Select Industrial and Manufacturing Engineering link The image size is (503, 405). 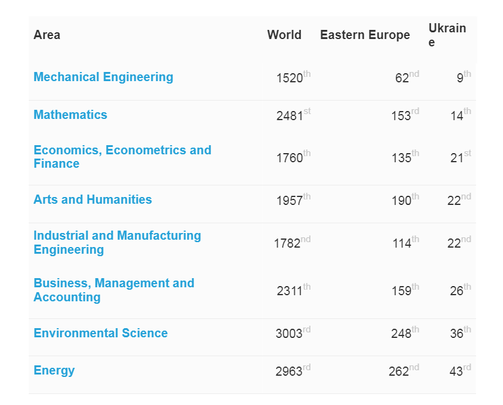pos(117,243)
